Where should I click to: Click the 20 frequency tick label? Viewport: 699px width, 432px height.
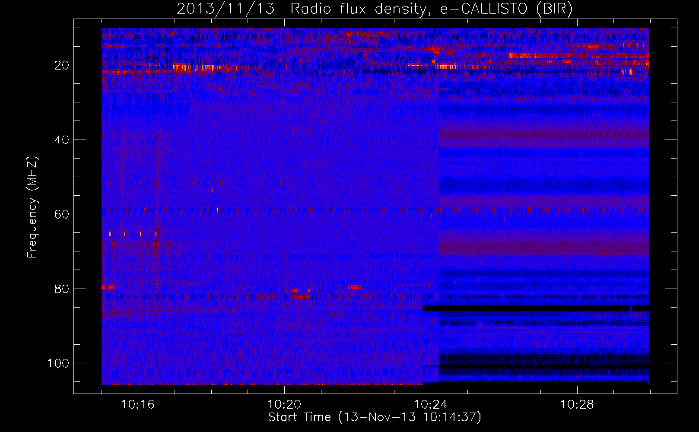pos(62,65)
